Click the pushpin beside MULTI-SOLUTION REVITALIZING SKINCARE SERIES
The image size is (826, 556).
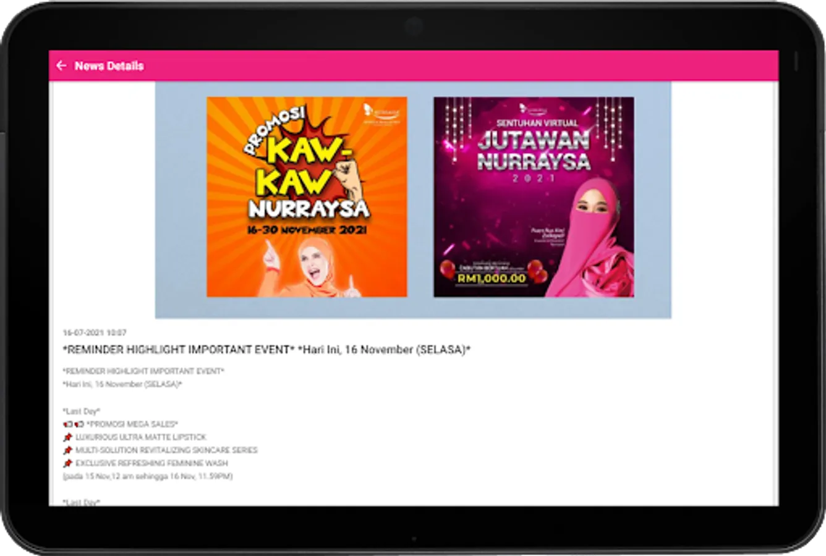pyautogui.click(x=68, y=450)
